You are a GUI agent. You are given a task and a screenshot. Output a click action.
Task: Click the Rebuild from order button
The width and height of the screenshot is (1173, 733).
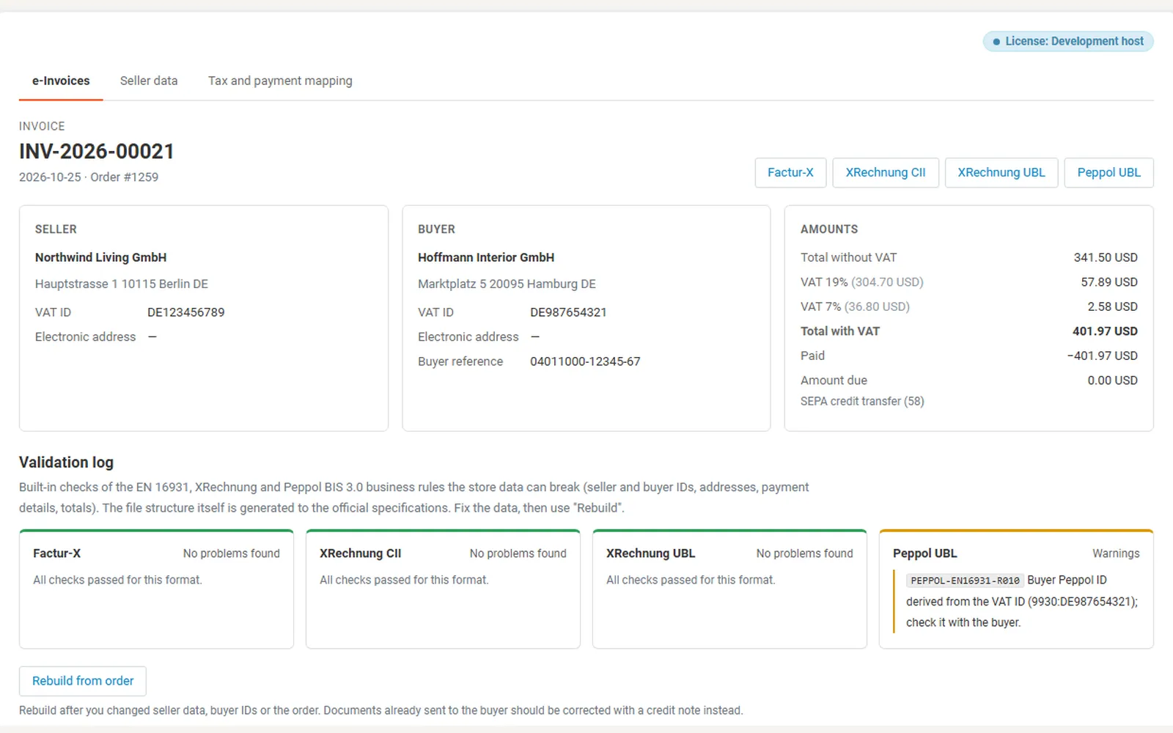83,681
